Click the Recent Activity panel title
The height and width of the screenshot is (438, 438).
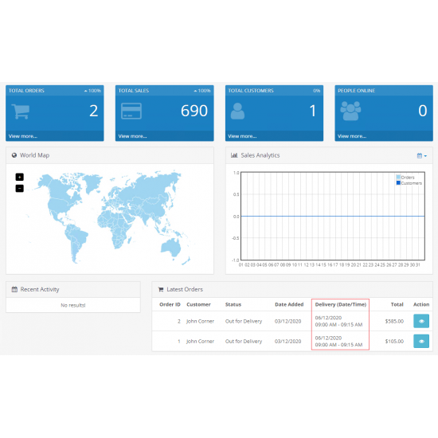pyautogui.click(x=40, y=289)
